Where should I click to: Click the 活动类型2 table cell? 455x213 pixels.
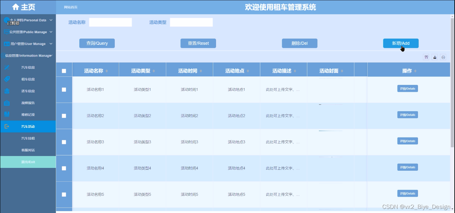[x=142, y=116]
